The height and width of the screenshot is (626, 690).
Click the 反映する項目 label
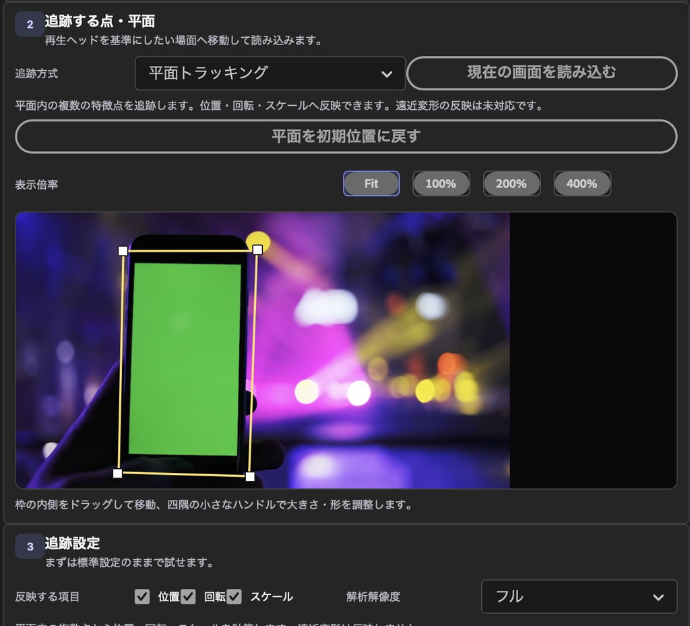pos(47,597)
